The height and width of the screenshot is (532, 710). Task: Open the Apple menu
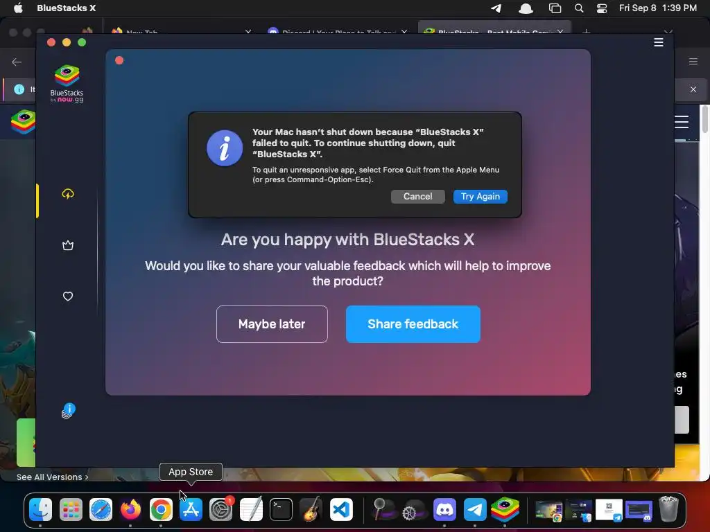[x=18, y=8]
